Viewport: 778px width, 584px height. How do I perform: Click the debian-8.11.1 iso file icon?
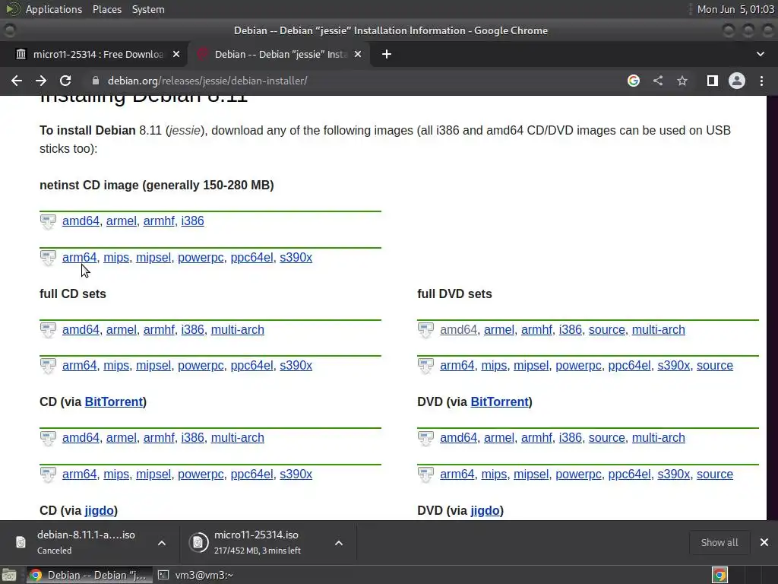point(21,542)
